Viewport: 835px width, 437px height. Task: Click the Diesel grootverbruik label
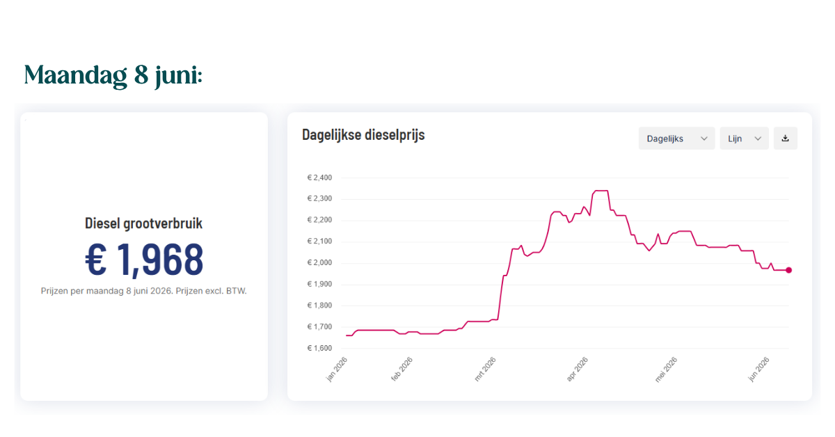pyautogui.click(x=144, y=223)
